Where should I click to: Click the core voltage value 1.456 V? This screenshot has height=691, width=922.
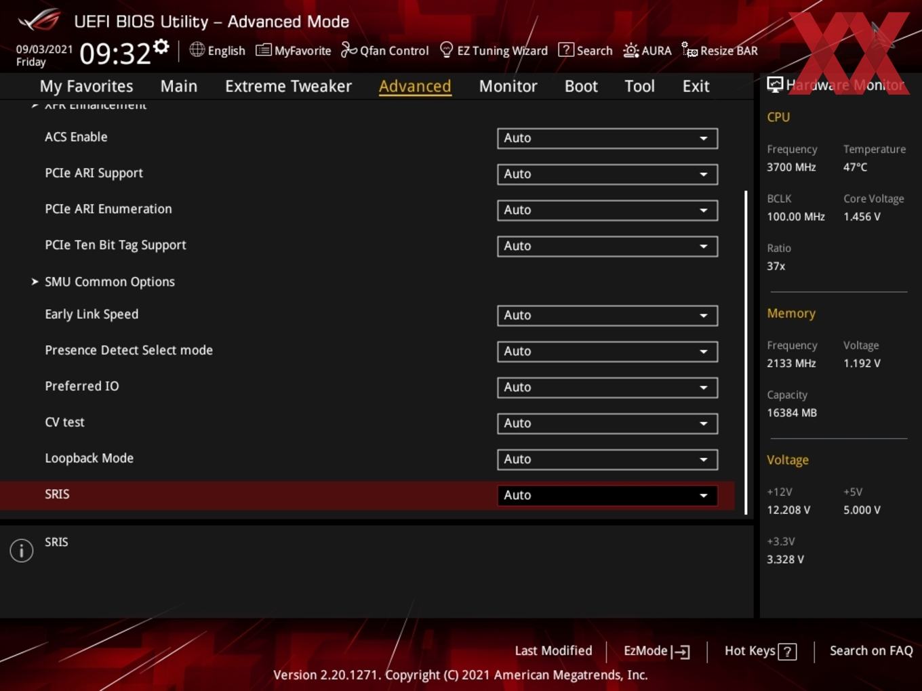(x=862, y=217)
